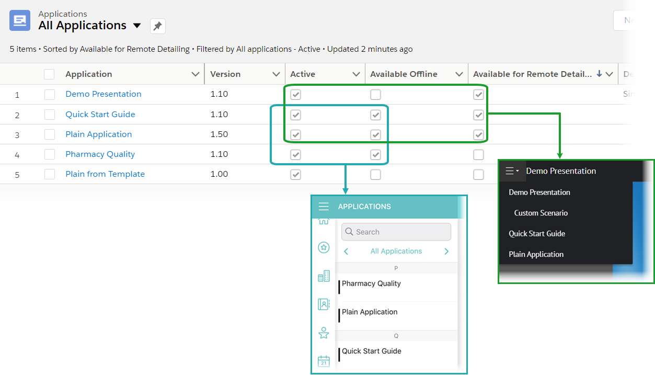
Task: Click the calendar sidebar icon
Action: 324,361
